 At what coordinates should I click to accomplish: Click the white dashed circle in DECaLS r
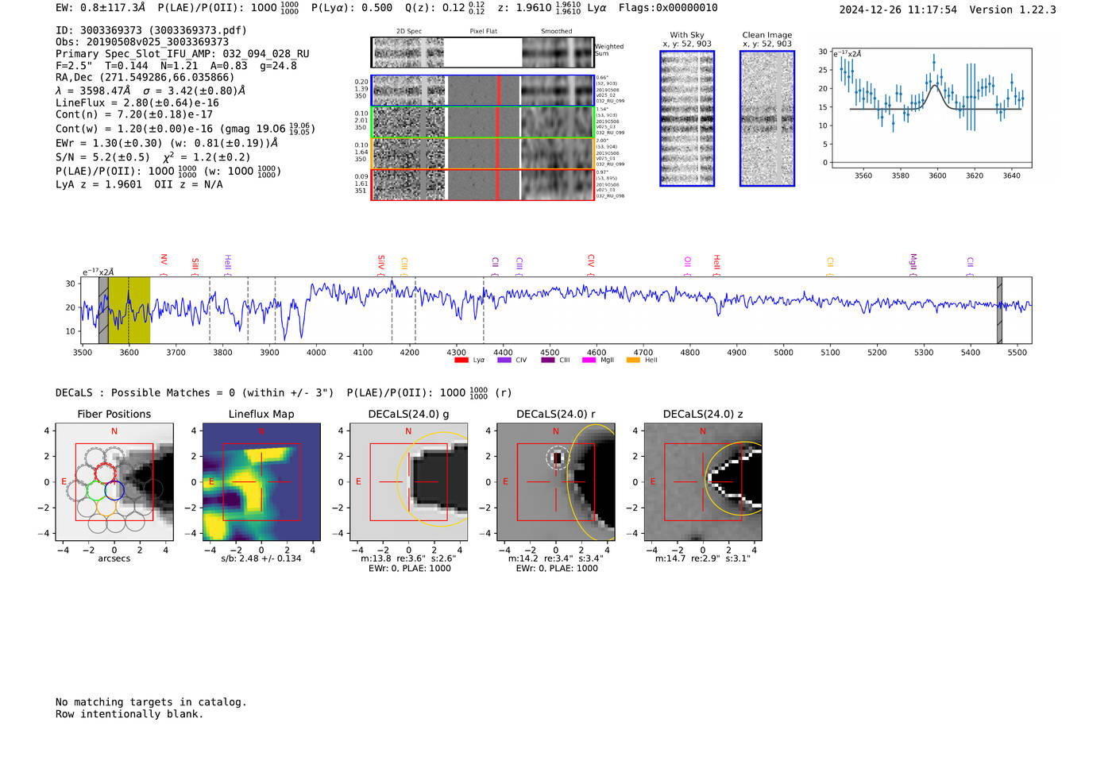pos(557,458)
